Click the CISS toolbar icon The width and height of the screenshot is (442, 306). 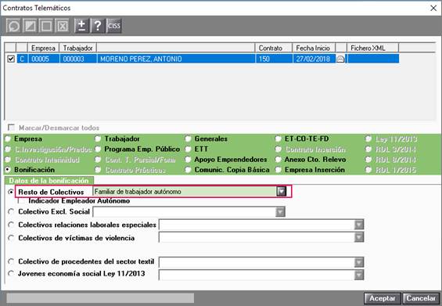tap(114, 26)
